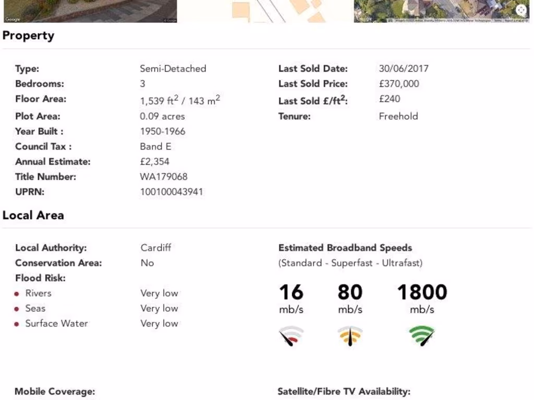
Task: Click the red bullet beside Surface Water
Action: (x=17, y=324)
